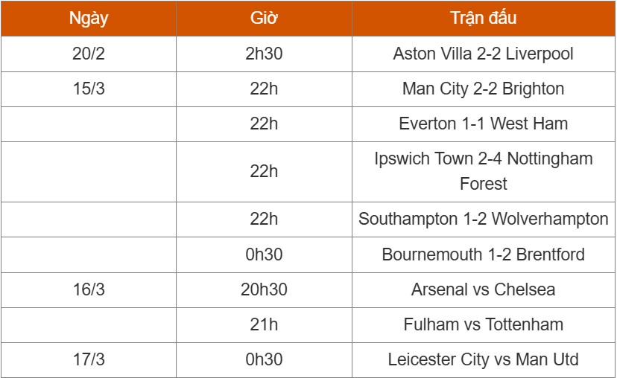Click the Ngày column header
The width and height of the screenshot is (617, 378).
(89, 19)
